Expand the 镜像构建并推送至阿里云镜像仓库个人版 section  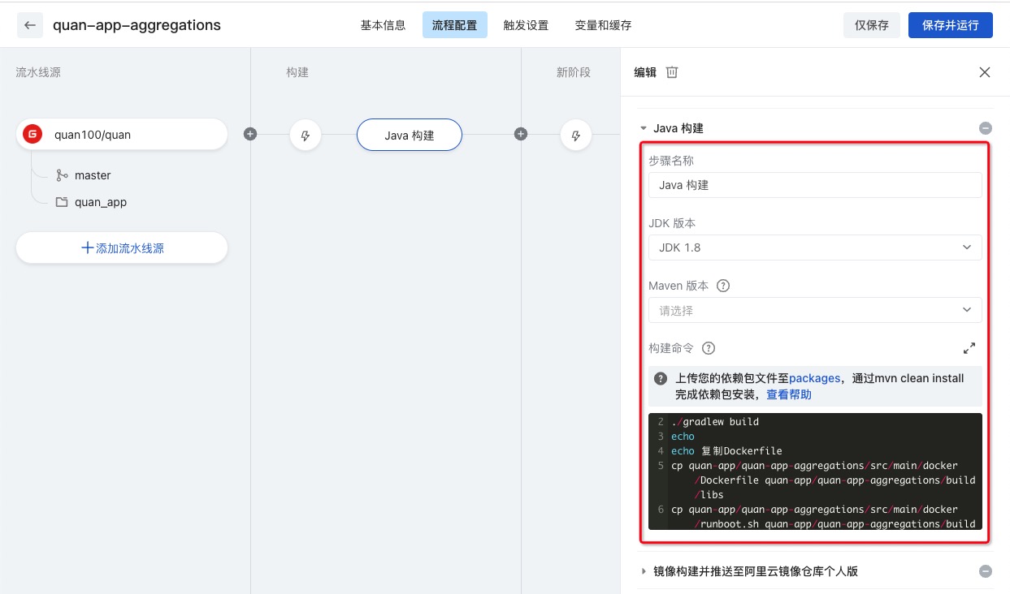click(644, 571)
